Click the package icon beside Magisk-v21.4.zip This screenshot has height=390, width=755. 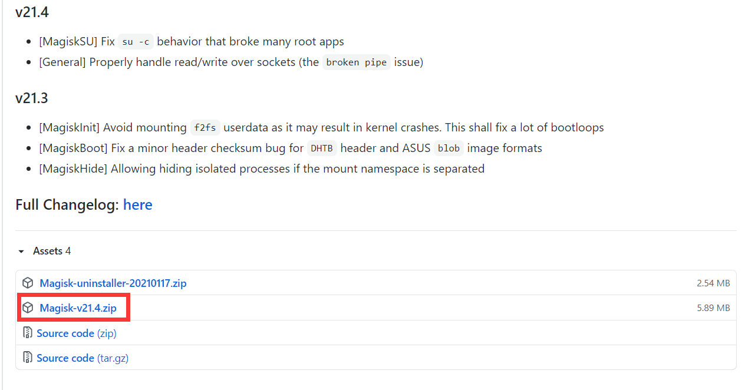pos(28,308)
